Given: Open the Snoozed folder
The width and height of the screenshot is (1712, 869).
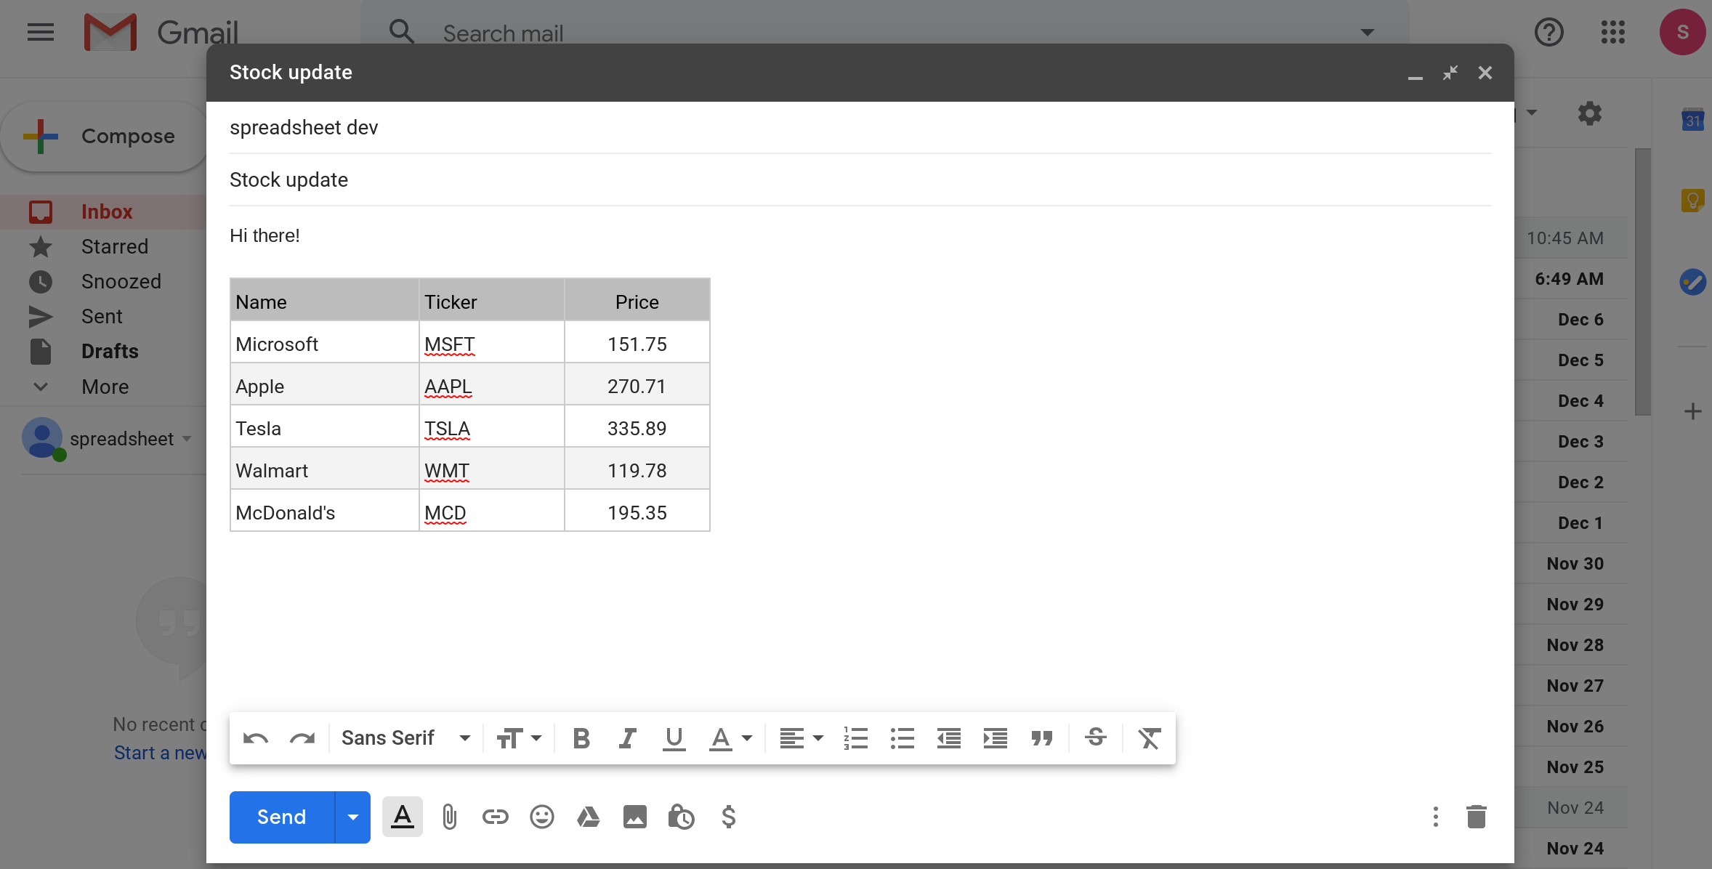Looking at the screenshot, I should (x=104, y=282).
